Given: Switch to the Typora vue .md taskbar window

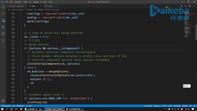Looking at the screenshot, I should click(34, 109).
